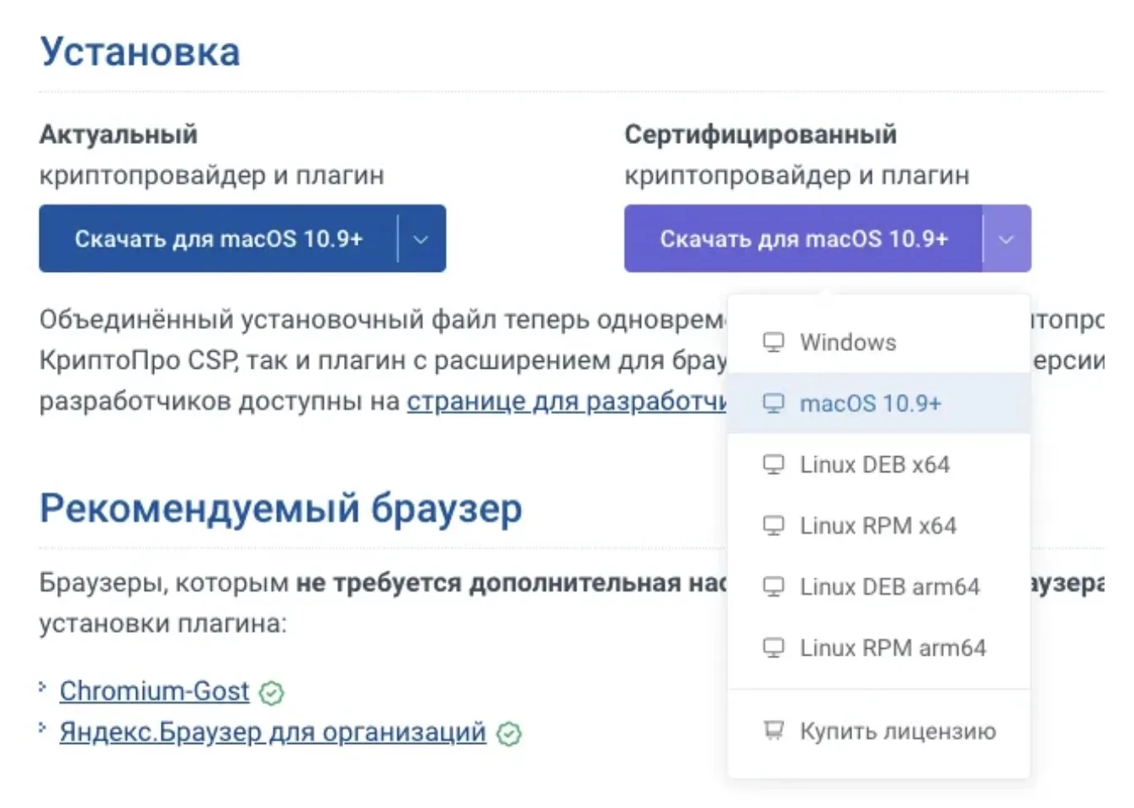Click the monitor icon beside Windows

pyautogui.click(x=773, y=343)
